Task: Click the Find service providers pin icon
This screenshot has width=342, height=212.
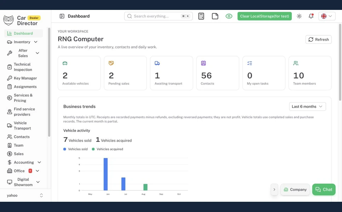Action: [10, 112]
